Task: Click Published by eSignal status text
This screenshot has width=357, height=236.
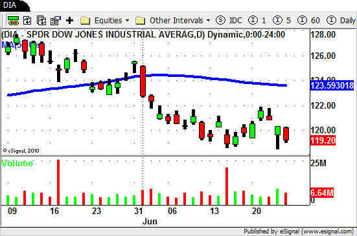Action: coord(299,231)
